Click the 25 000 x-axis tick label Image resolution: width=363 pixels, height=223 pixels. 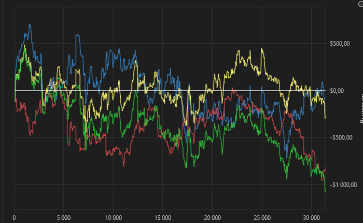[262, 218]
